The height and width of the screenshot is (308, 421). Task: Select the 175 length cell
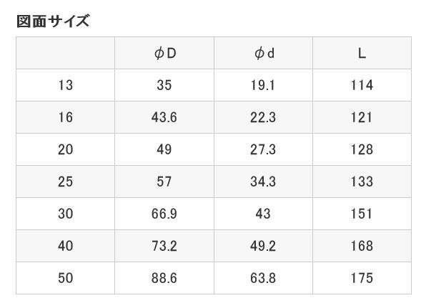coord(362,278)
